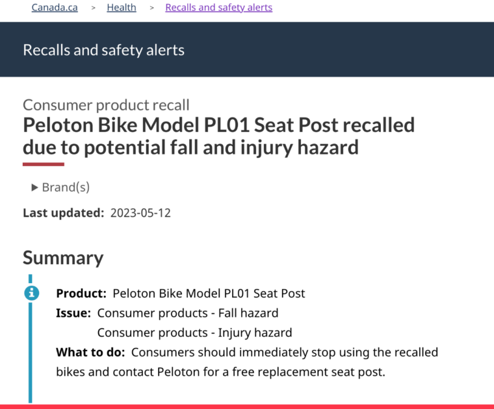Click the Consumer product recall subtitle
The image size is (494, 409).
coord(106,105)
